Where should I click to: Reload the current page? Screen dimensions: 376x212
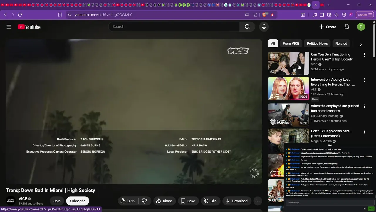(20, 15)
